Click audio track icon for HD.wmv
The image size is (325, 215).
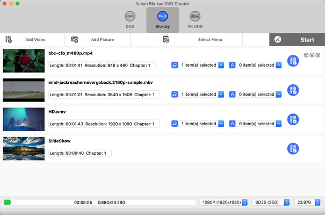[175, 124]
